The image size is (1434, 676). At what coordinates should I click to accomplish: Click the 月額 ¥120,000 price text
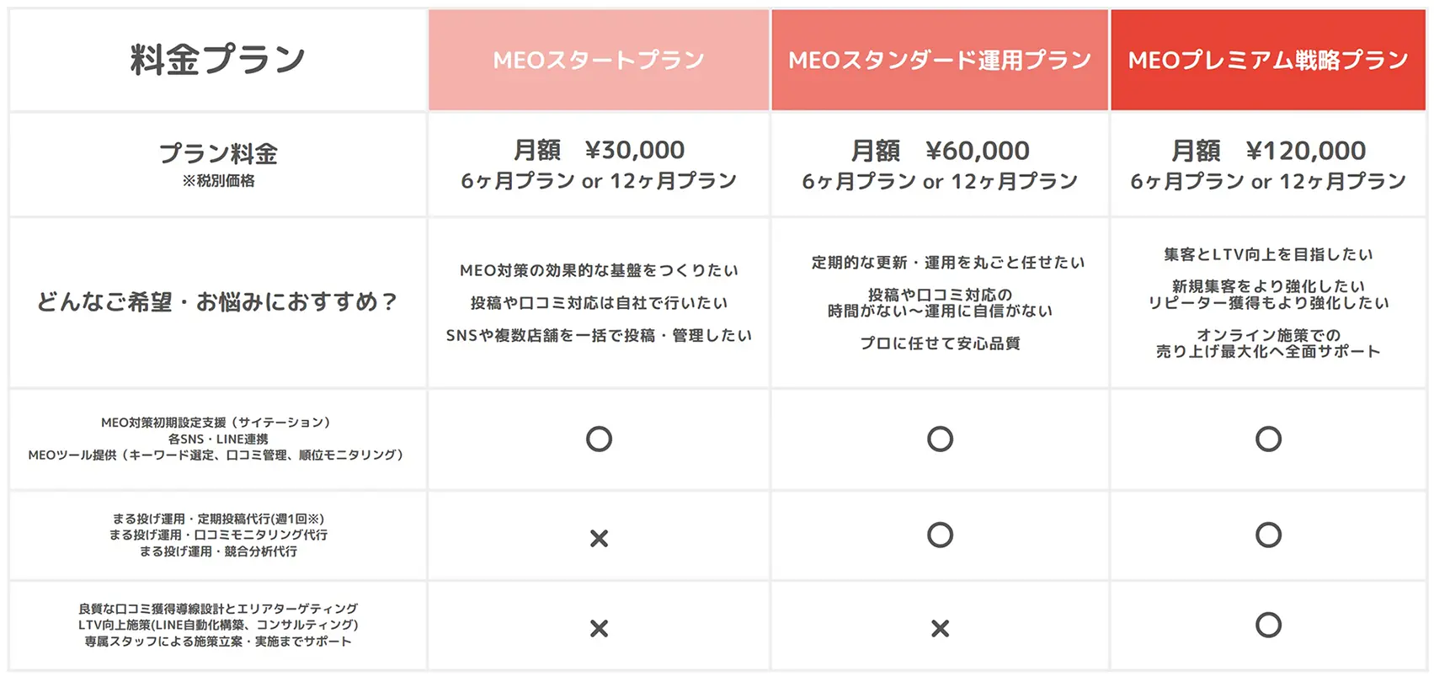tap(1268, 151)
